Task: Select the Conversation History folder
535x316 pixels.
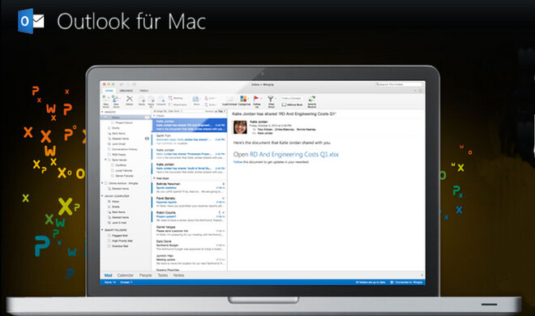Action: tap(126, 149)
